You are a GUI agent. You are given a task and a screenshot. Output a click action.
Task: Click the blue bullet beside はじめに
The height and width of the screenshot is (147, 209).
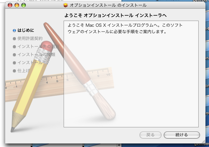(14, 31)
